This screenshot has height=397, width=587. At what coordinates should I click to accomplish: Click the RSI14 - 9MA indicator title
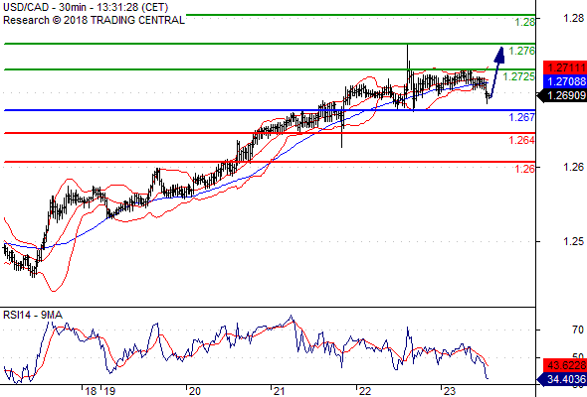tap(33, 316)
